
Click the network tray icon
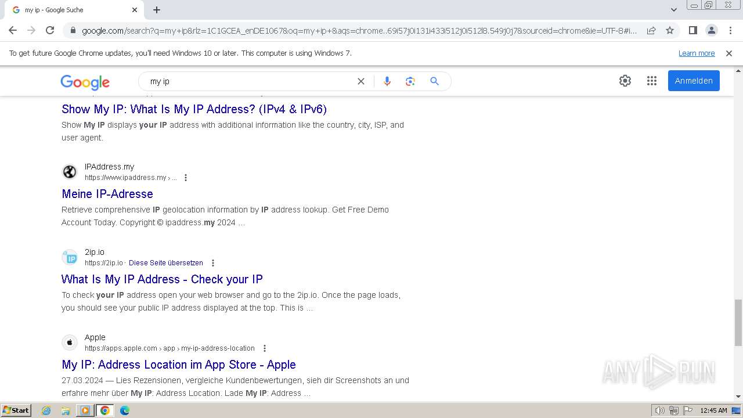tap(673, 410)
